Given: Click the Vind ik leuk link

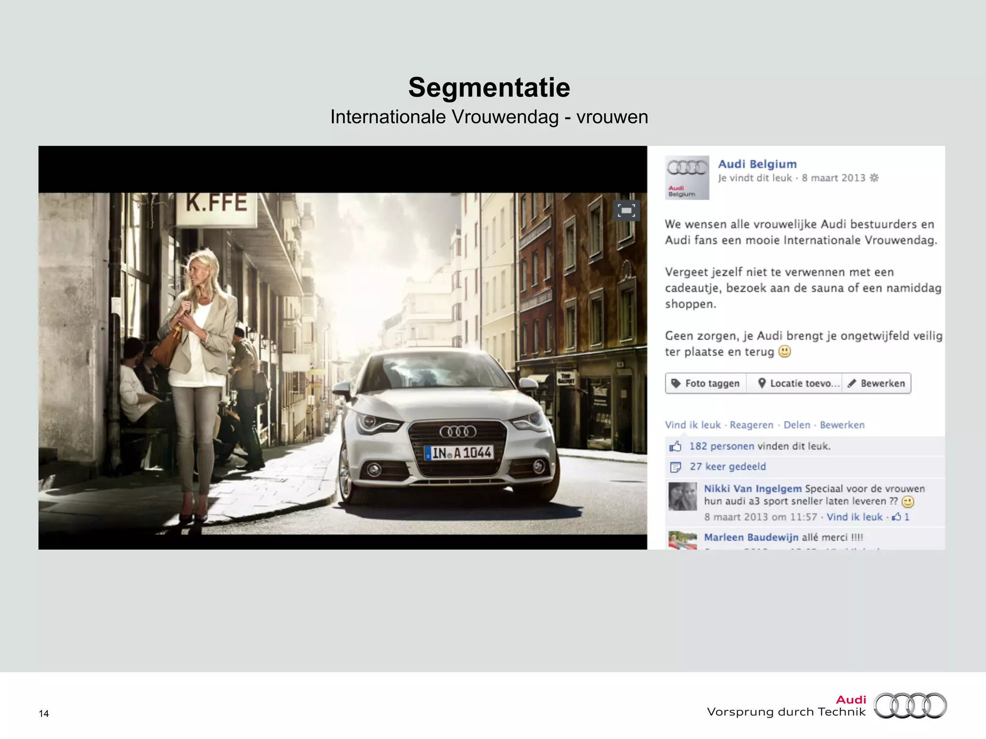Looking at the screenshot, I should 693,425.
